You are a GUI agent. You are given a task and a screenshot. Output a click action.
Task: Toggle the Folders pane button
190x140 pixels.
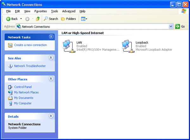(x=68, y=19)
